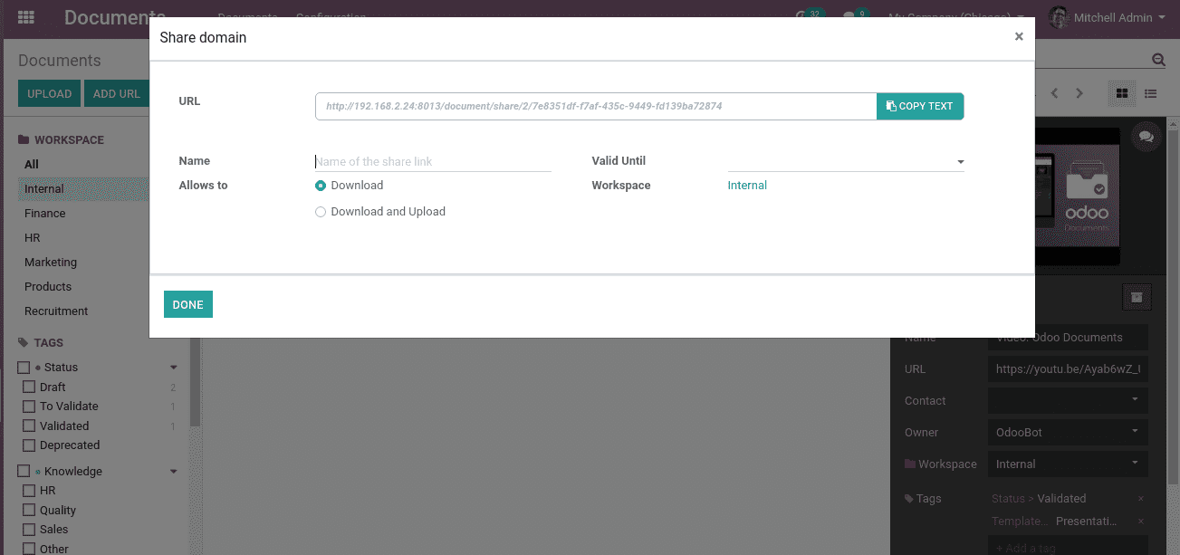Collapse the Status tag group arrow
This screenshot has height=555, width=1180.
(x=174, y=368)
